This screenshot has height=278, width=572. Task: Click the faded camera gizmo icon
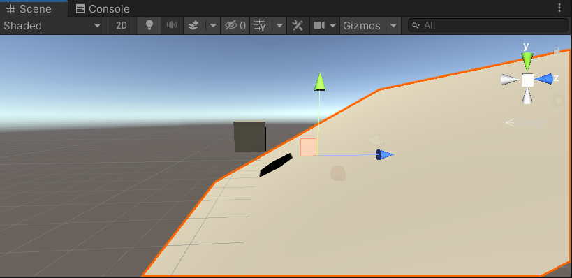click(375, 140)
